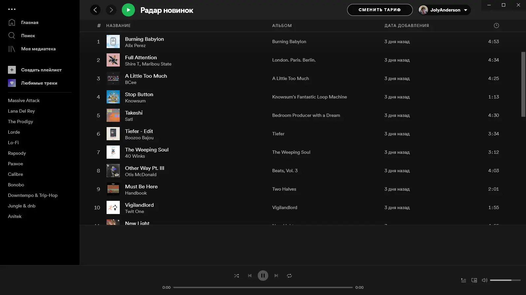The height and width of the screenshot is (295, 526).
Task: Open artist Maribou State
Action: pos(157,64)
